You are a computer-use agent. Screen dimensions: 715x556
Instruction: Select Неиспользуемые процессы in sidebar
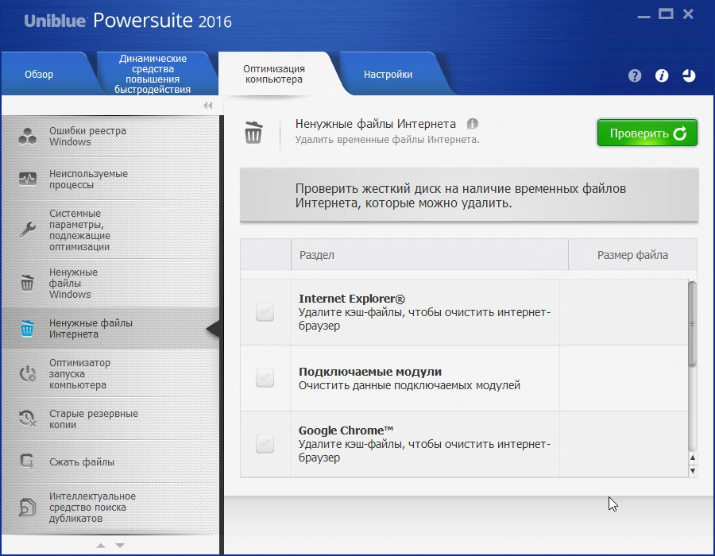(110, 179)
